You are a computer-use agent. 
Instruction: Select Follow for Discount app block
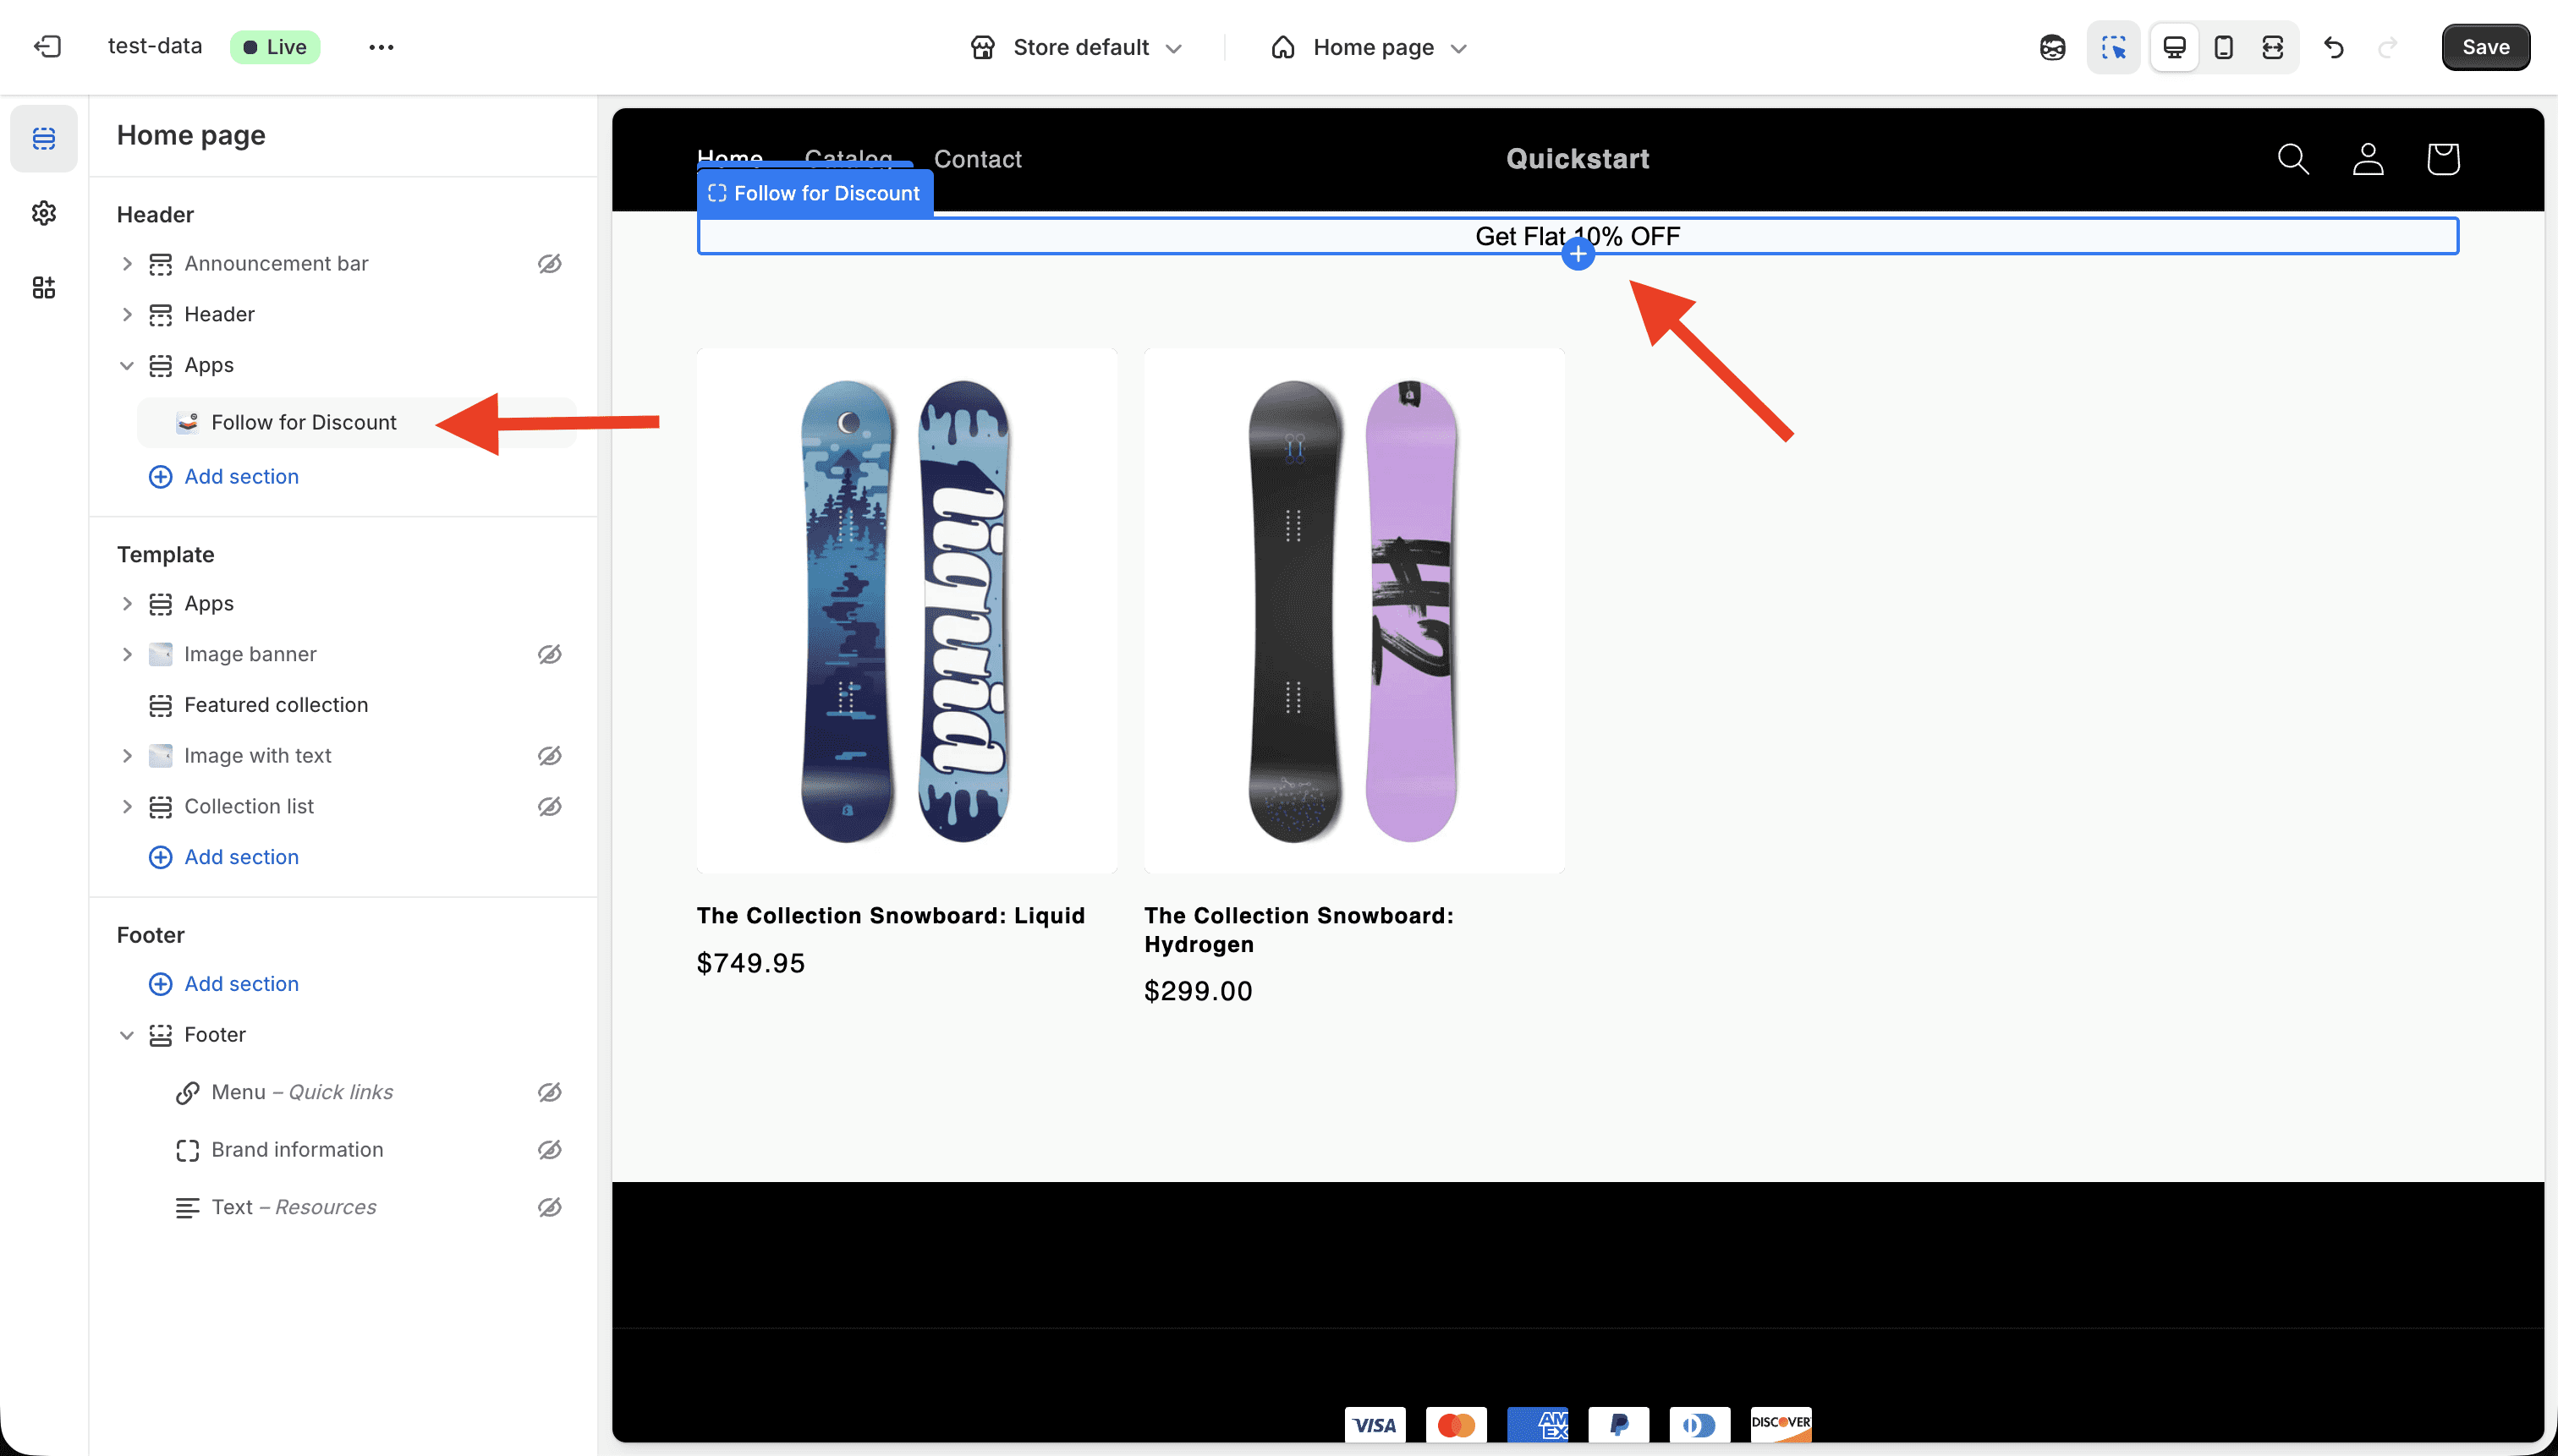click(x=305, y=422)
